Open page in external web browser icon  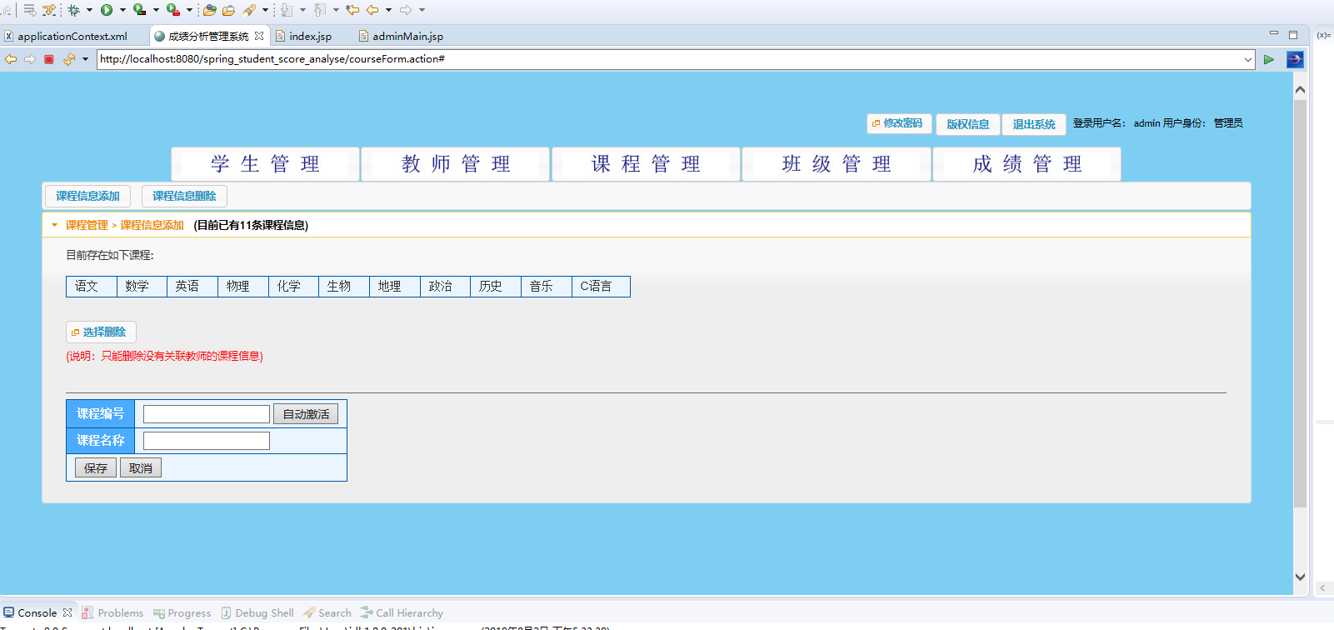coord(1295,59)
